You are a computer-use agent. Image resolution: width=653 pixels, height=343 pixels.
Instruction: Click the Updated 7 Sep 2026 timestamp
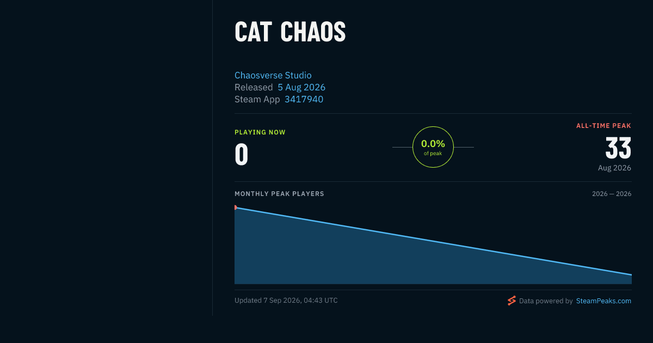286,301
